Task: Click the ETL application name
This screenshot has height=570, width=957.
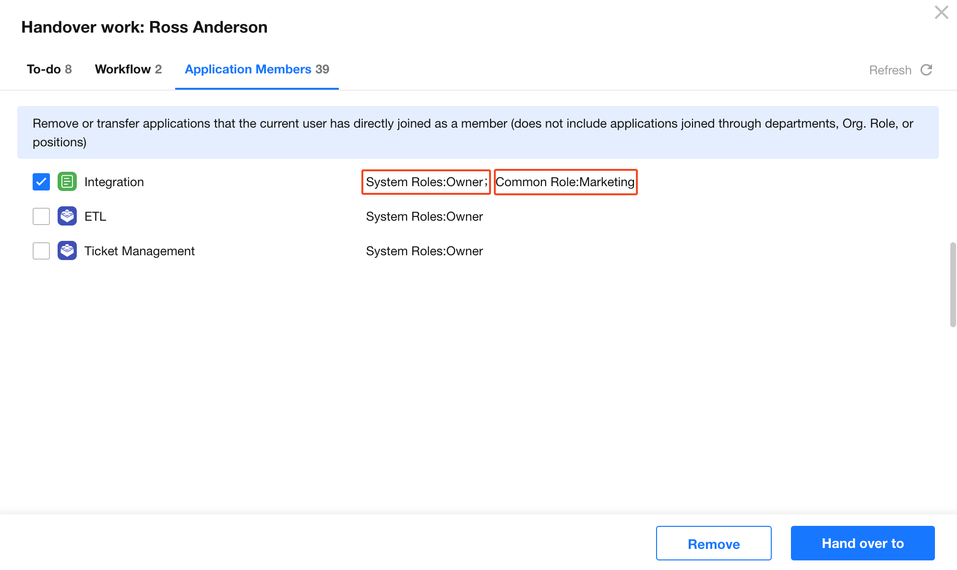Action: click(96, 216)
